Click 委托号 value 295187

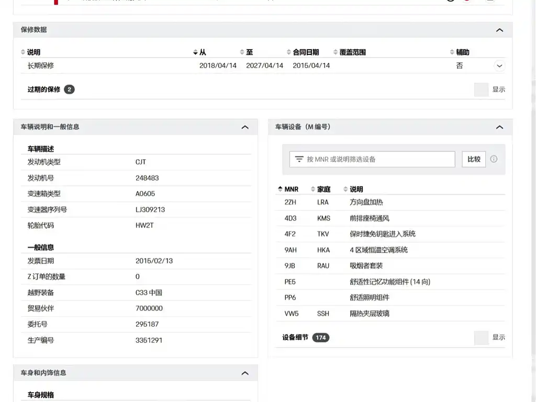pos(147,325)
